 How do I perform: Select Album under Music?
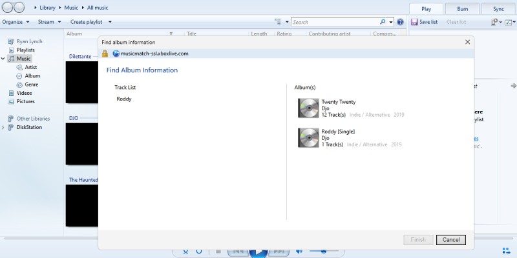click(32, 75)
